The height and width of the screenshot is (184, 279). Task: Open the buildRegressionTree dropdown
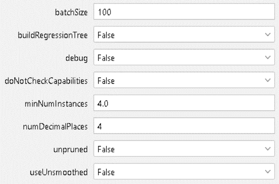179,35
